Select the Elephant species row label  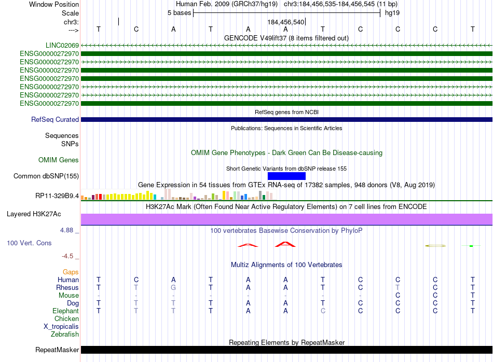(x=66, y=311)
